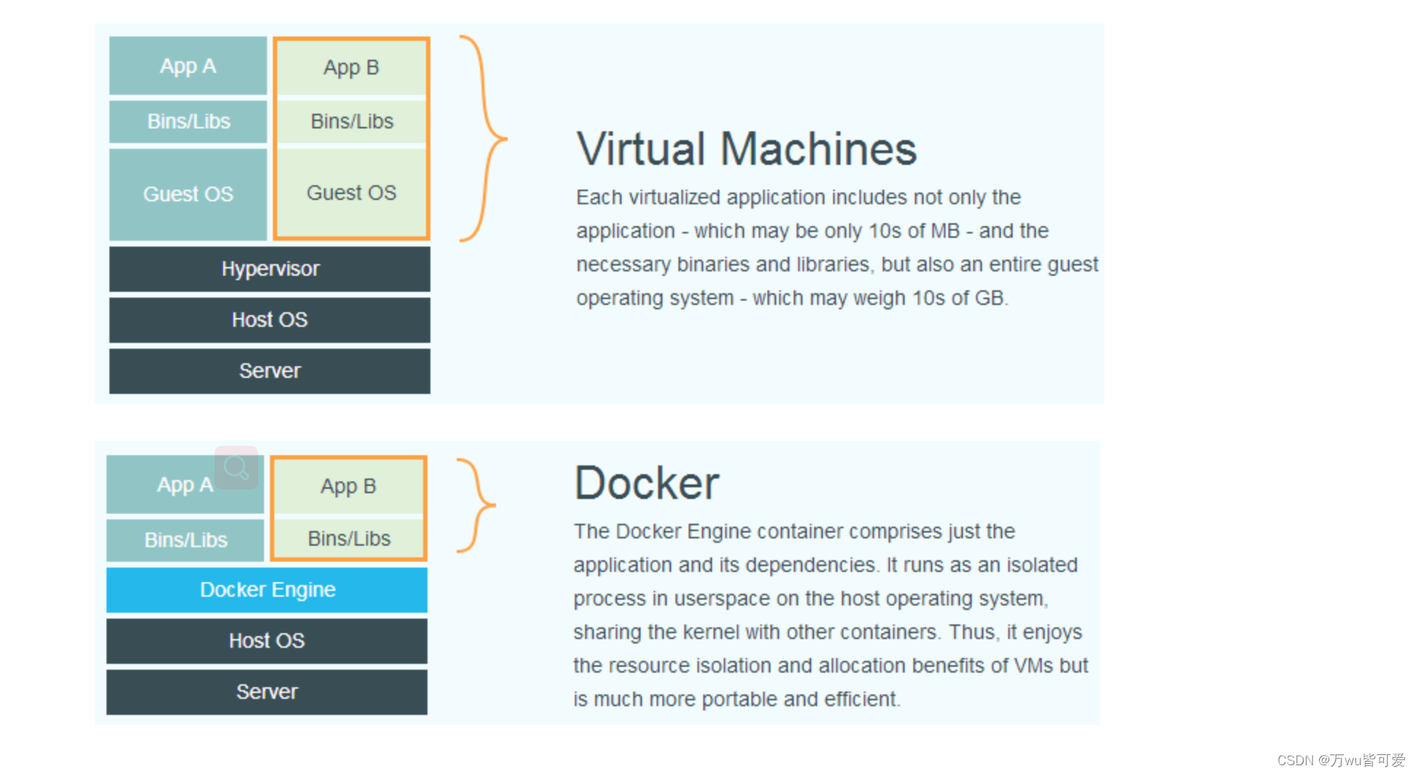1416x774 pixels.
Task: Click the teal Guest OS box
Action: [x=188, y=195]
